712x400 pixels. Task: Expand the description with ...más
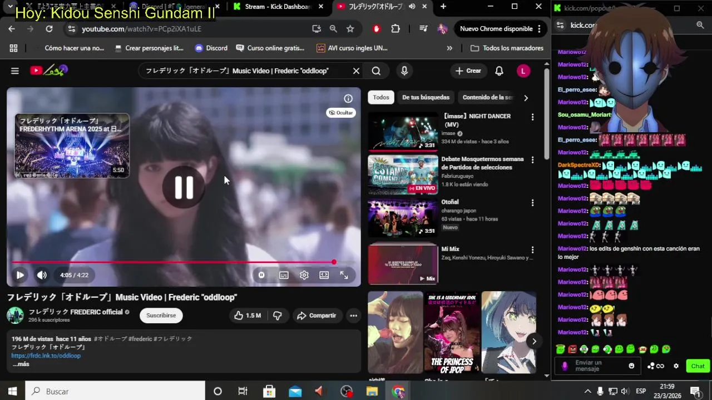(x=21, y=364)
